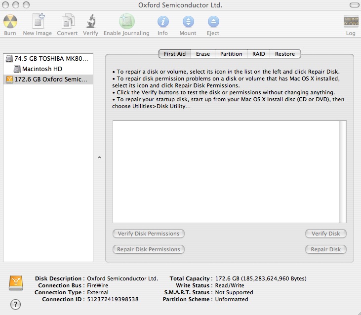Click the log output scrollbar
Image resolution: width=361 pixels, height=315 pixels.
(x=343, y=172)
